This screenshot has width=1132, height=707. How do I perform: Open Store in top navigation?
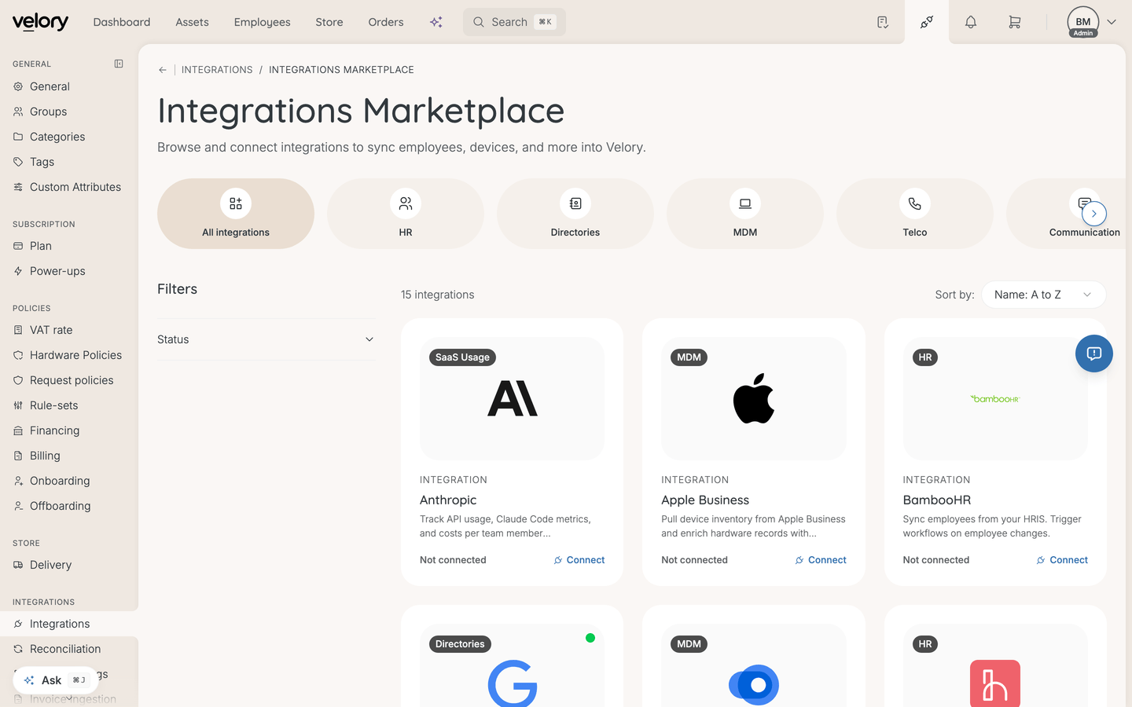[329, 22]
